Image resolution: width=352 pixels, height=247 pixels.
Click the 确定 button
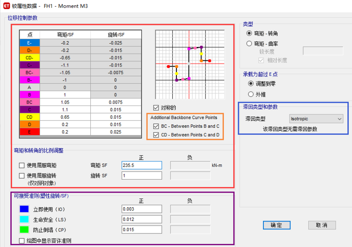click(276, 225)
